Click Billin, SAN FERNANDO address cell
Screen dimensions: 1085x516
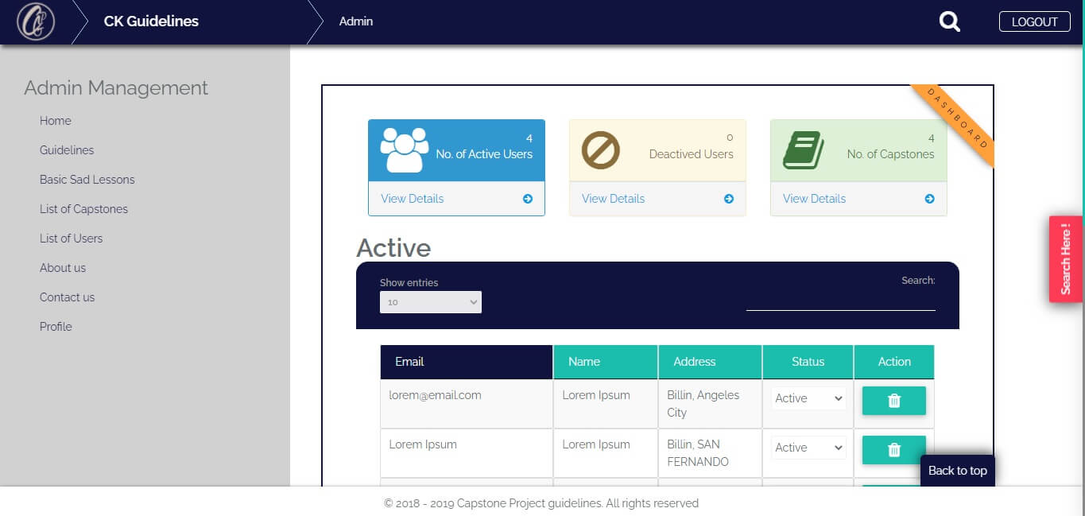click(x=711, y=453)
